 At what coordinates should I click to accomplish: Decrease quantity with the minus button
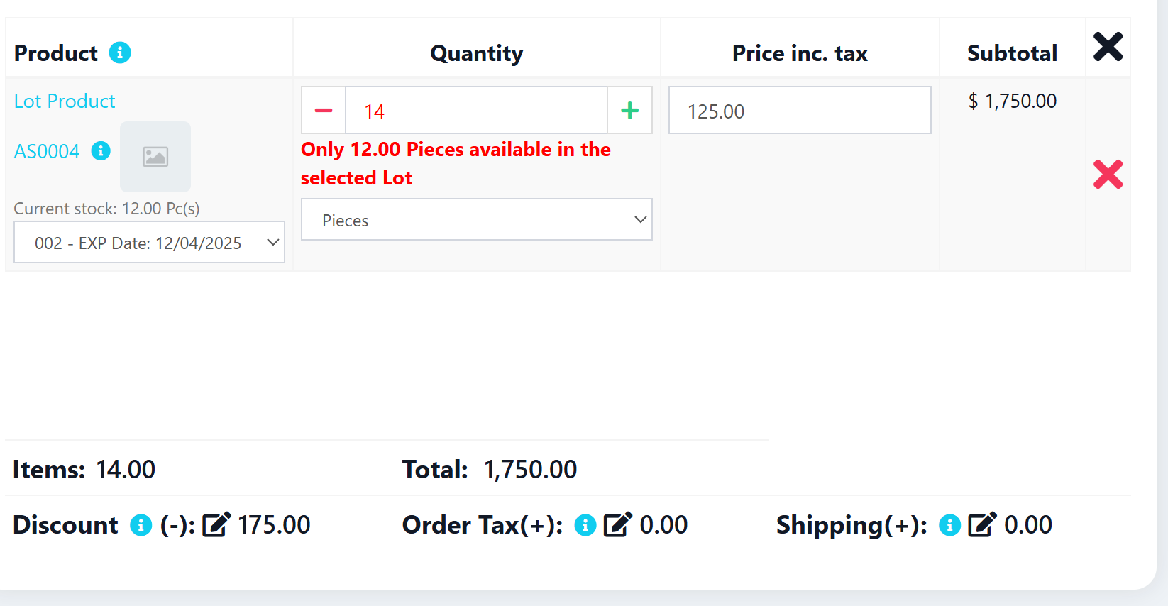pos(324,111)
